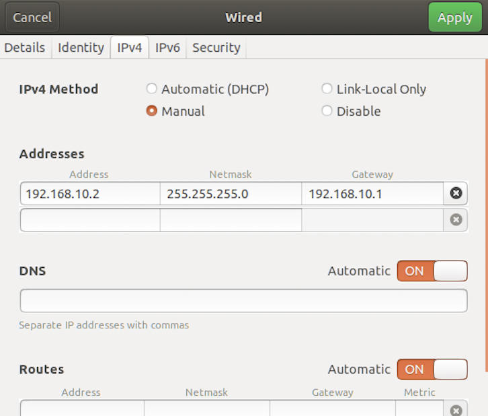Screen dimensions: 488x416
Task: Select Automatic (DHCP) IPv4 method
Action: [x=151, y=89]
